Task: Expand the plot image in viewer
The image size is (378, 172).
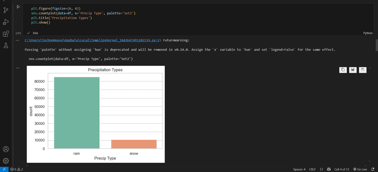Action: [x=353, y=70]
